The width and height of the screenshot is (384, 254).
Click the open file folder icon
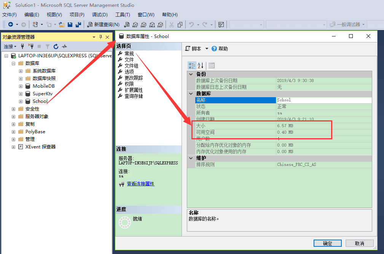pos(62,24)
